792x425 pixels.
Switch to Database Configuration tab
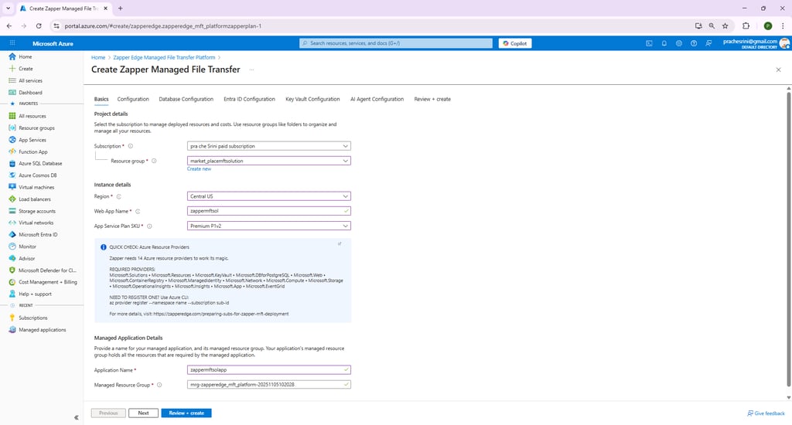click(x=186, y=99)
